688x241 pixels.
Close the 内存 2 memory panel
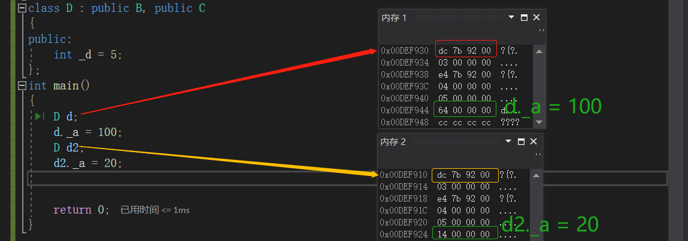tap(534, 142)
